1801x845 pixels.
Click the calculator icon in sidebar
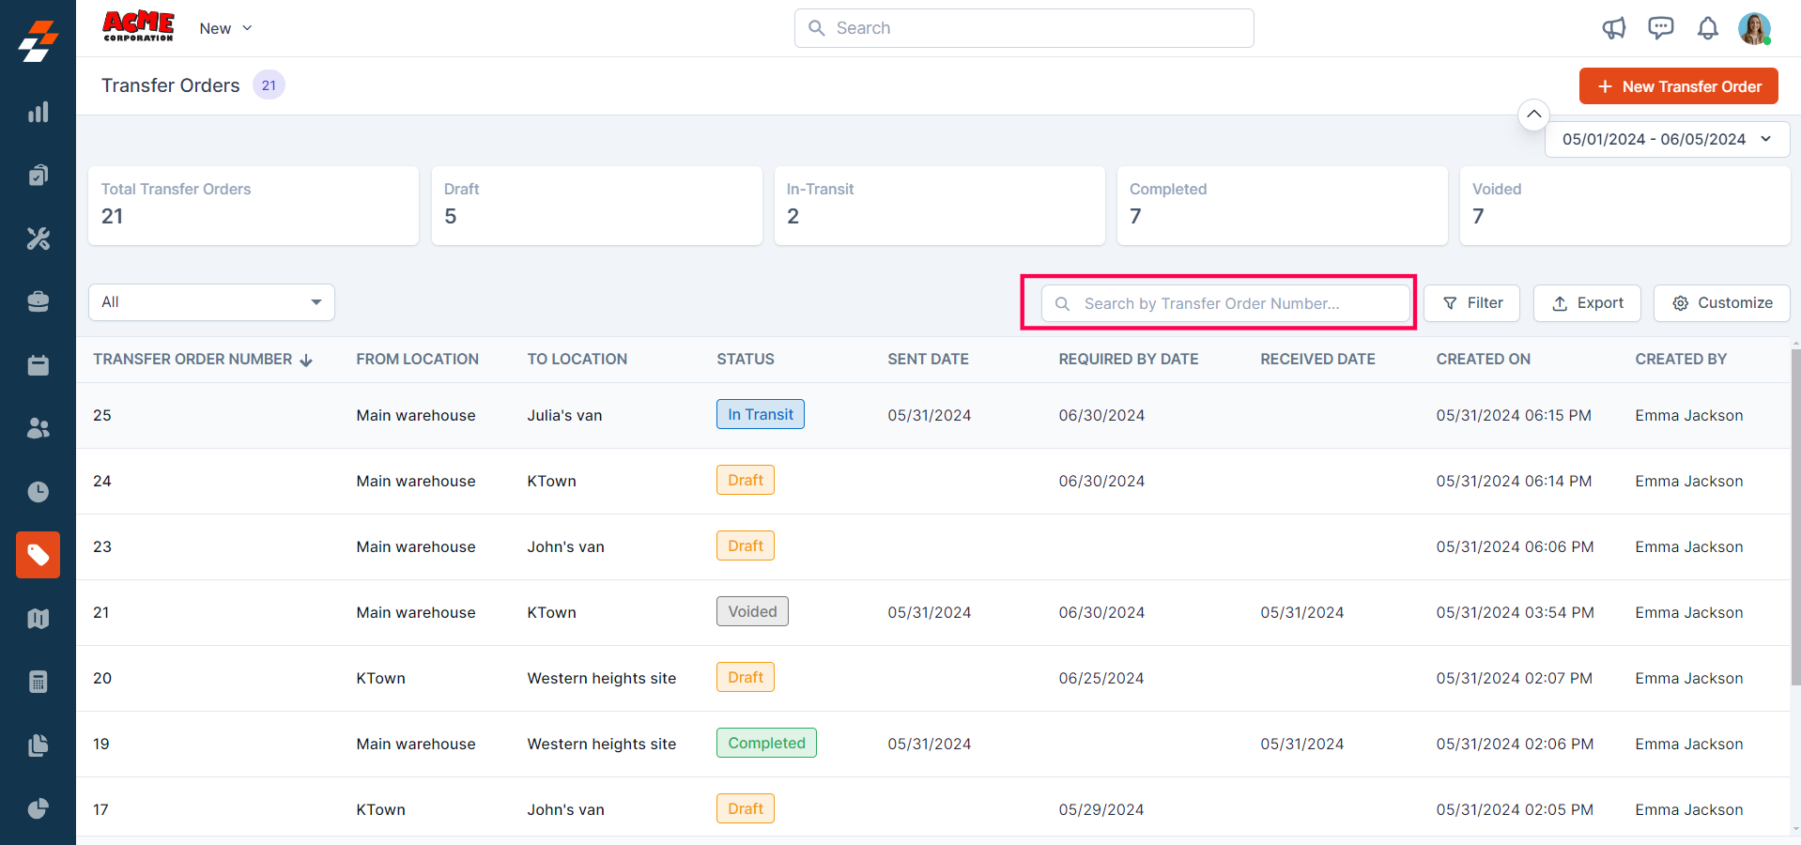38,682
